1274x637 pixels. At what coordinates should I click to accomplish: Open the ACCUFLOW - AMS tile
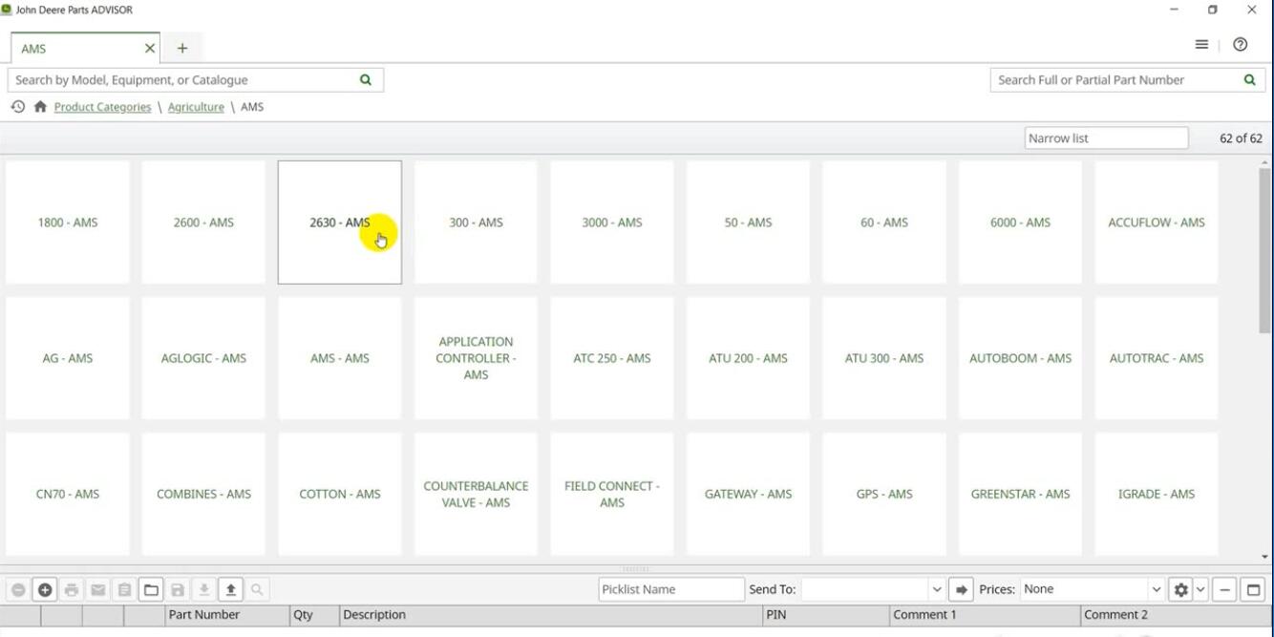[x=1157, y=223]
